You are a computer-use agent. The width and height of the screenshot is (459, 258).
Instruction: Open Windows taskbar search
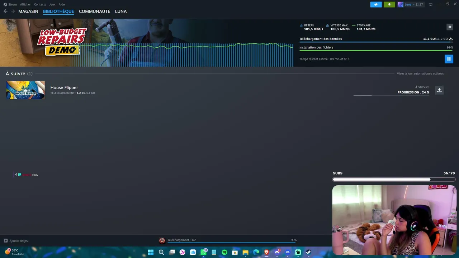click(x=161, y=252)
